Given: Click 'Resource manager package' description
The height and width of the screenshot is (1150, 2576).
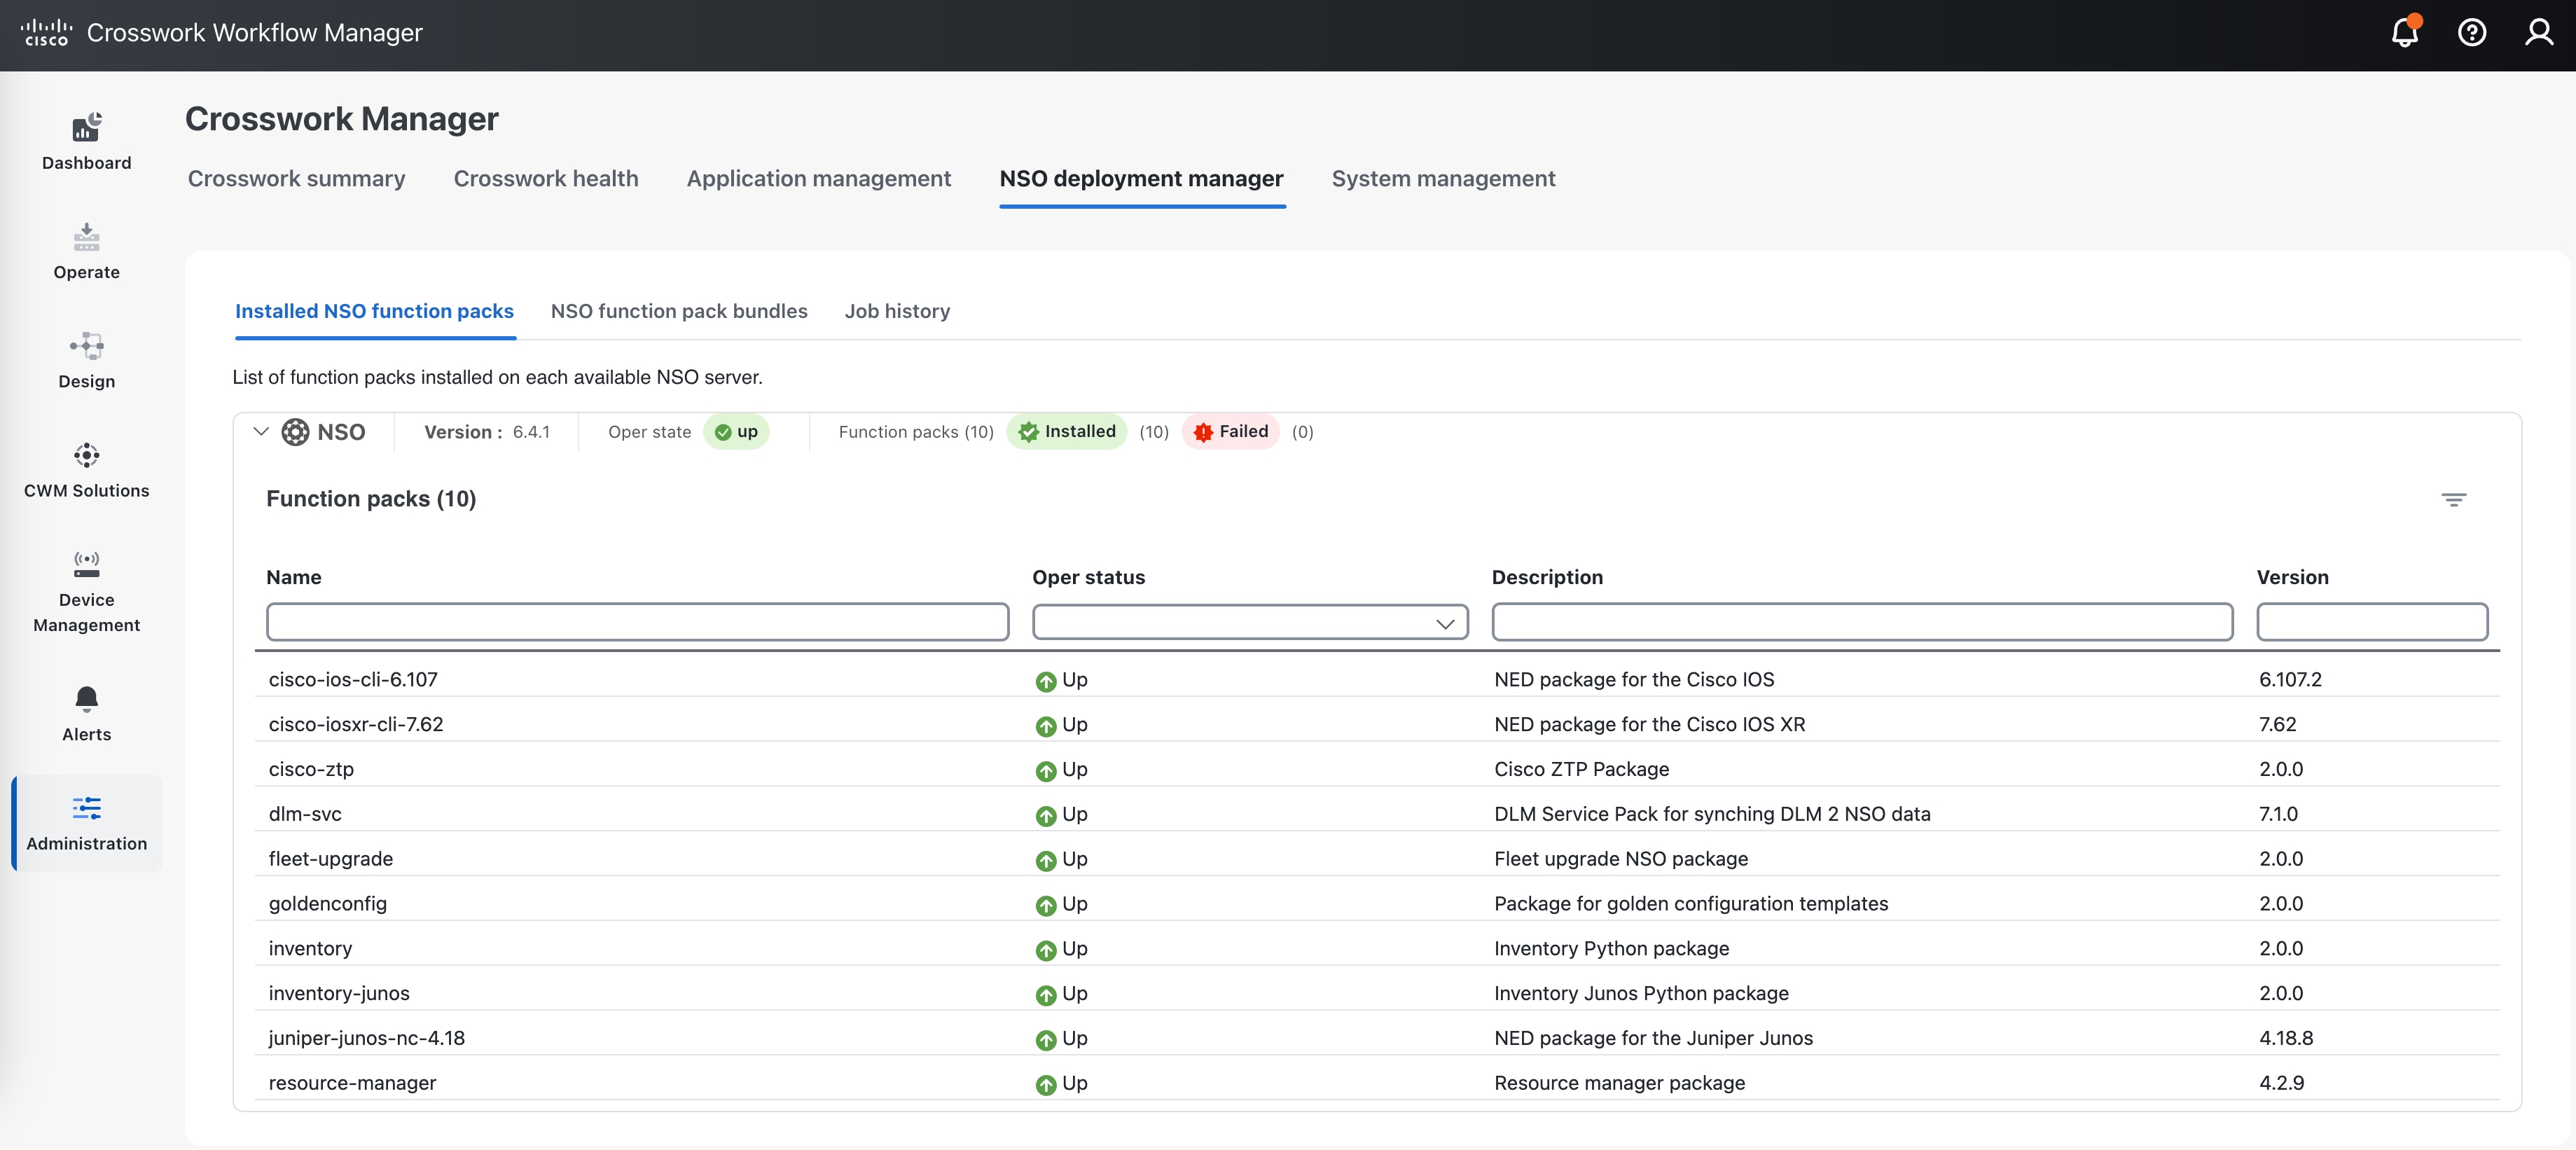Looking at the screenshot, I should coord(1619,1084).
